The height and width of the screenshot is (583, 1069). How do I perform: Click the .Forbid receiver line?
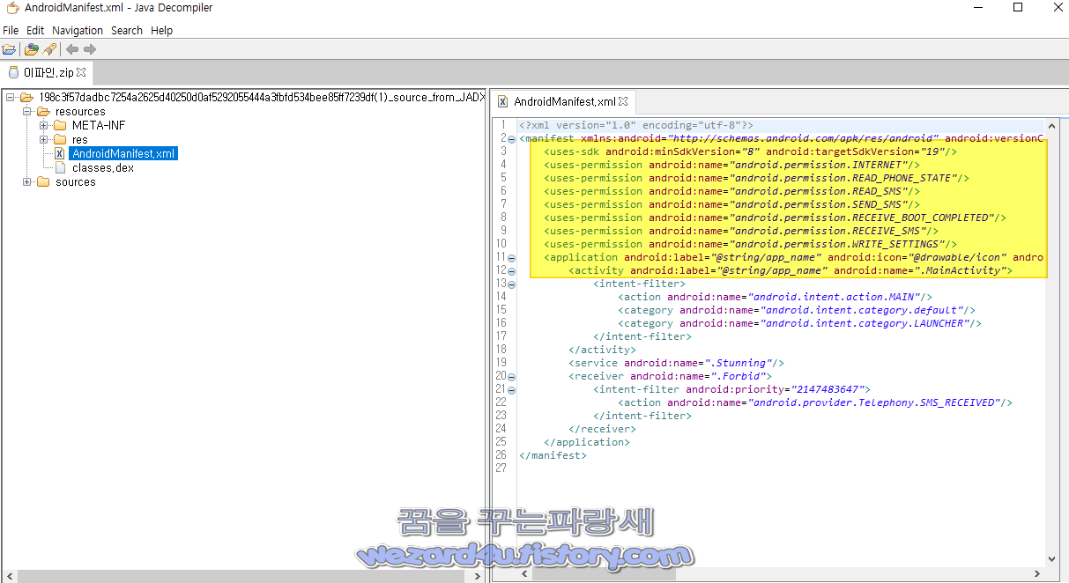click(x=670, y=376)
